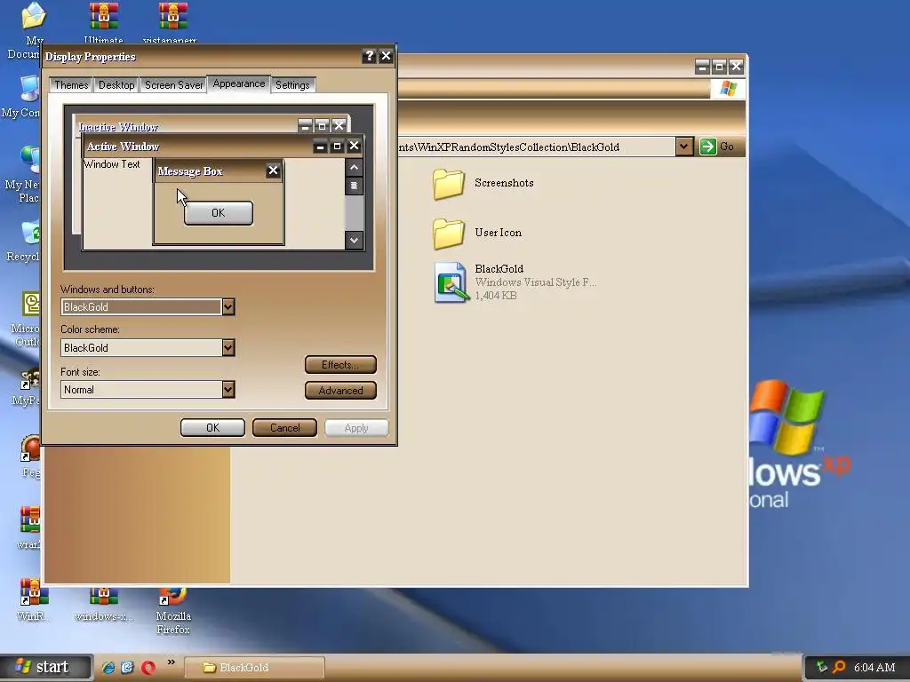
Task: Open the Start menu
Action: [46, 668]
